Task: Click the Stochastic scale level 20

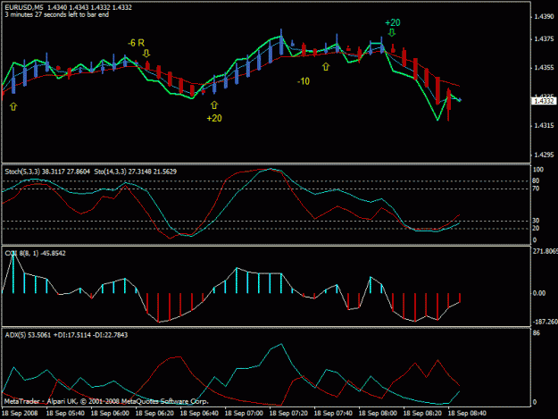Action: coord(536,228)
